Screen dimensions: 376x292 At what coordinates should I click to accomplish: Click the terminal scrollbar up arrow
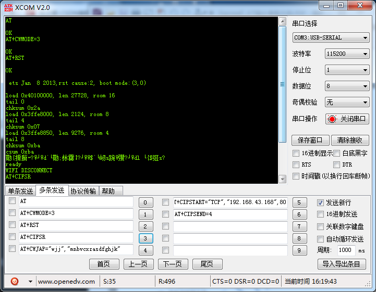click(x=283, y=21)
